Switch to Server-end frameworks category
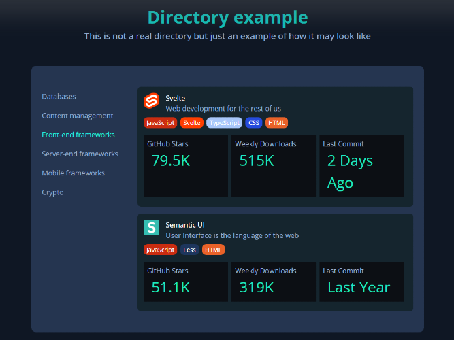 (x=80, y=154)
